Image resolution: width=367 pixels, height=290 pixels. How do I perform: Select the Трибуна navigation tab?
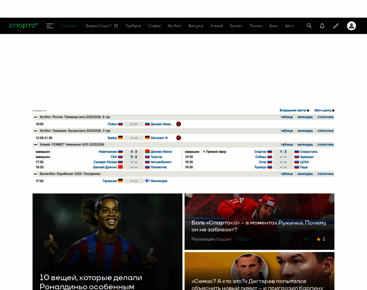coord(133,26)
